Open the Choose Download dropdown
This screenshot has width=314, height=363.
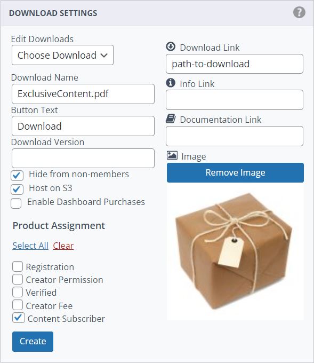point(62,55)
